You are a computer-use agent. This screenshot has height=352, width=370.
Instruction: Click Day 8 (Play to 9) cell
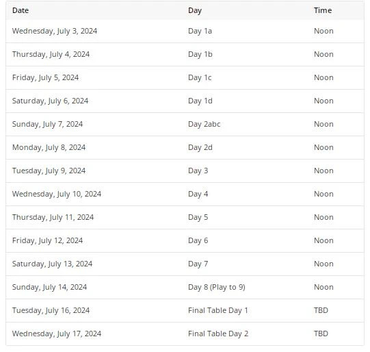tap(217, 287)
